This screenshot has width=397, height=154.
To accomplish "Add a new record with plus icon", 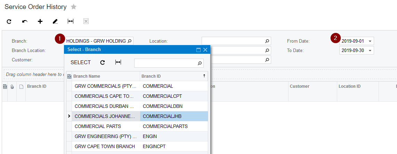I will tap(40, 22).
